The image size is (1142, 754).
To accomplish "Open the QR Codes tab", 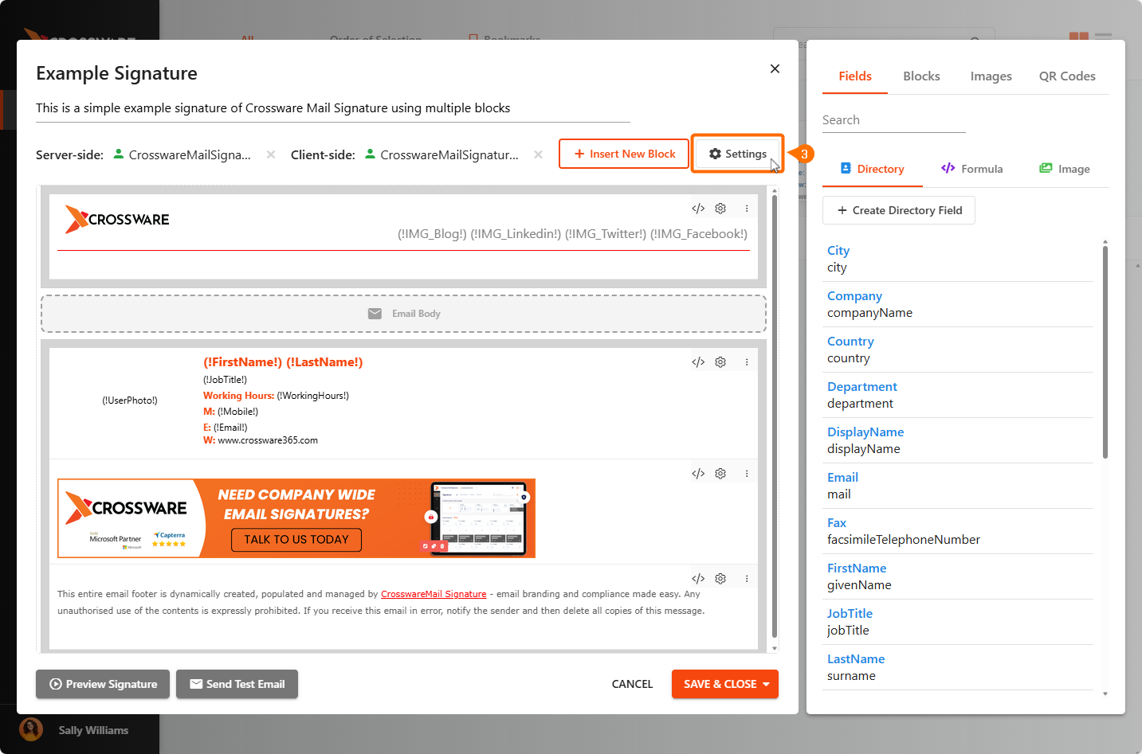I will pyautogui.click(x=1066, y=76).
